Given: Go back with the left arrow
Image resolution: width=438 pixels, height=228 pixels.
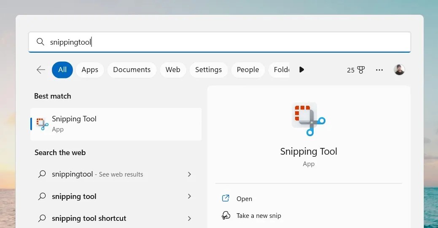Looking at the screenshot, I should click(x=41, y=70).
